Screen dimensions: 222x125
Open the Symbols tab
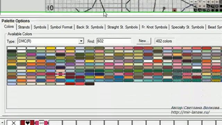[40, 27]
